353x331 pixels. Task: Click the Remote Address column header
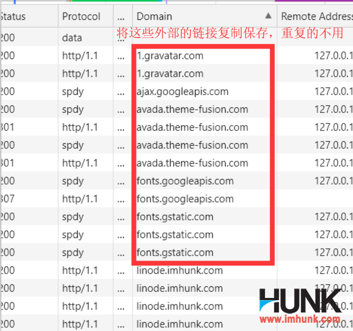(x=316, y=17)
